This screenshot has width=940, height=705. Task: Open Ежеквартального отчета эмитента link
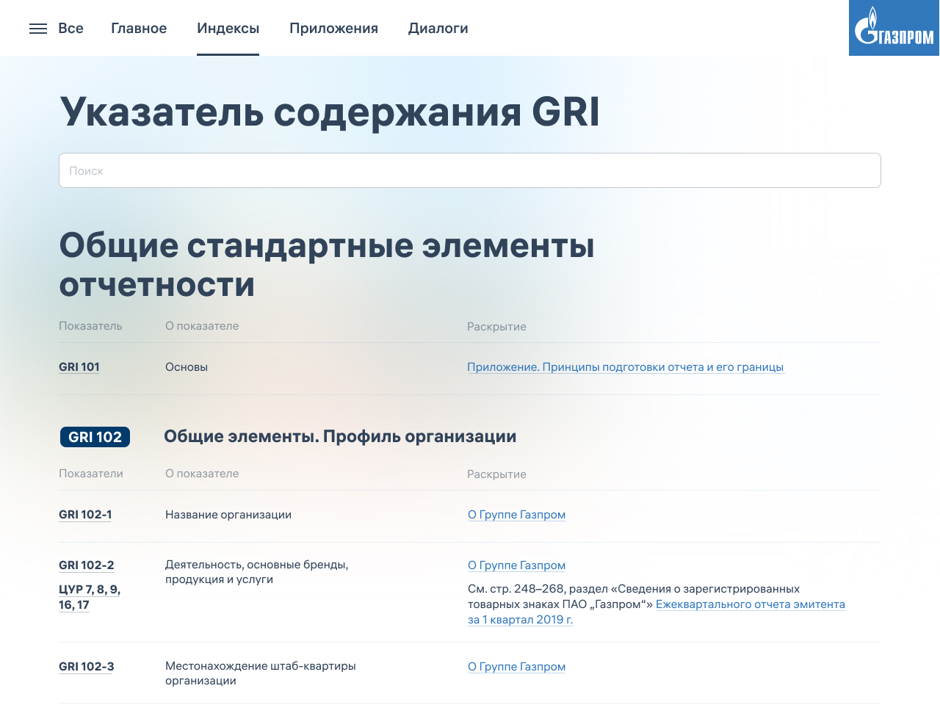coord(750,604)
